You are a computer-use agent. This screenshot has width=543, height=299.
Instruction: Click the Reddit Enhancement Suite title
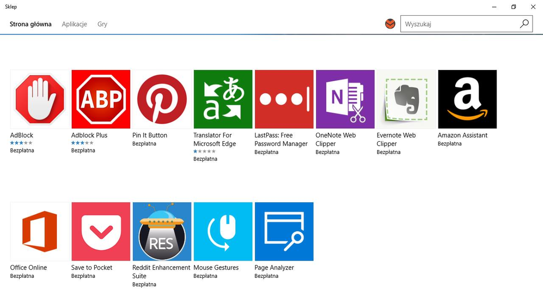coord(161,272)
